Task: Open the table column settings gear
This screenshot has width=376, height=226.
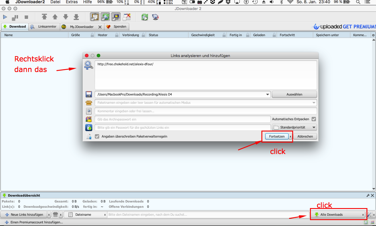Action: click(x=373, y=35)
